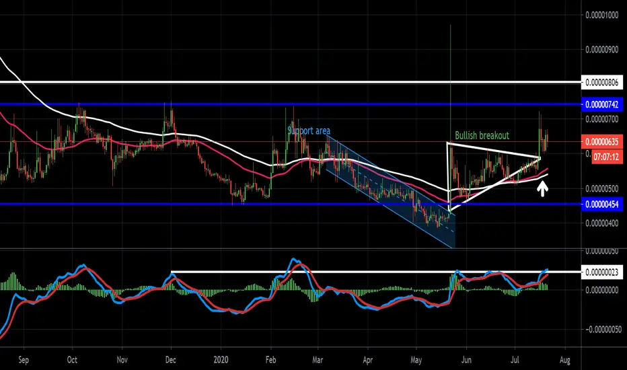Click the 2020 label on time axis
Screen dimensions: 627x370
tap(221, 360)
